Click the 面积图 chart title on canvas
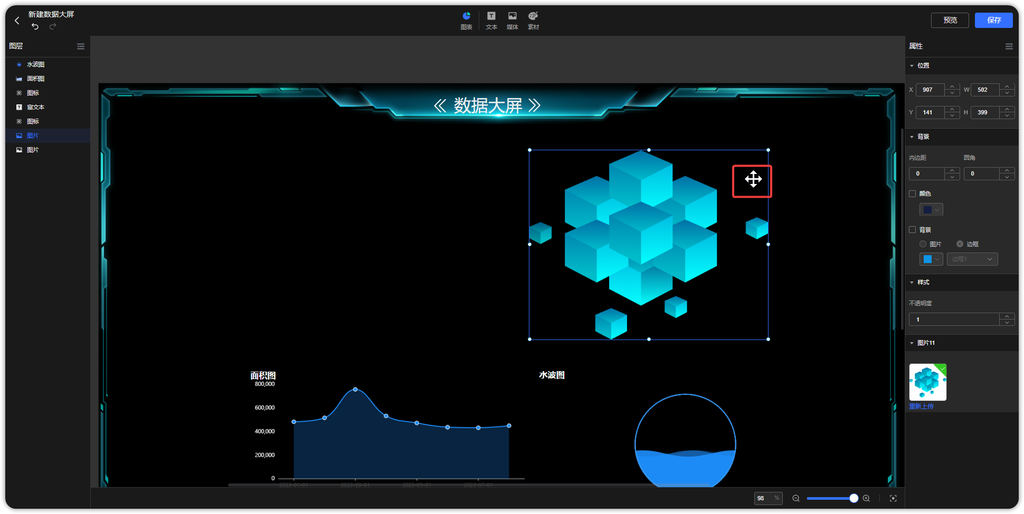Screen dimensions: 1024x514 pyautogui.click(x=263, y=375)
